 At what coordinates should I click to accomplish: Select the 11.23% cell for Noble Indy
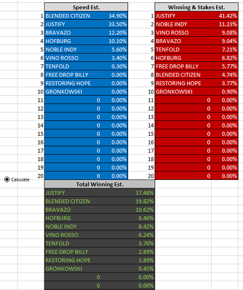click(x=225, y=24)
